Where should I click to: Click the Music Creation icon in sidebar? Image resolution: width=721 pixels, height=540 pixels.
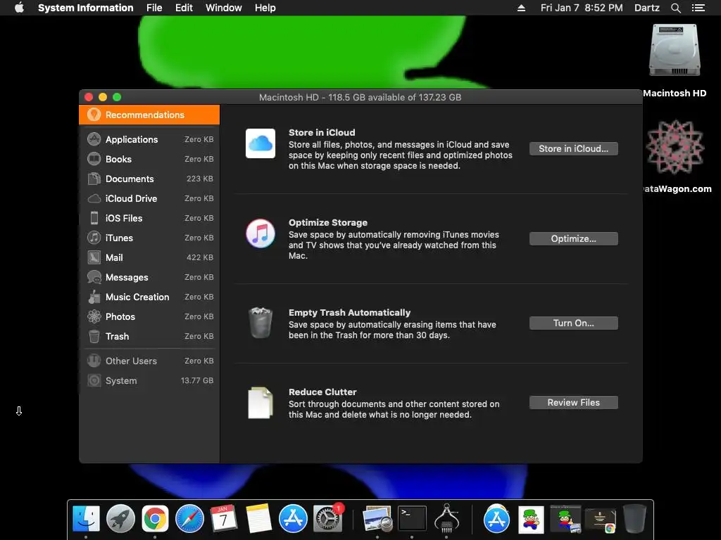[94, 297]
